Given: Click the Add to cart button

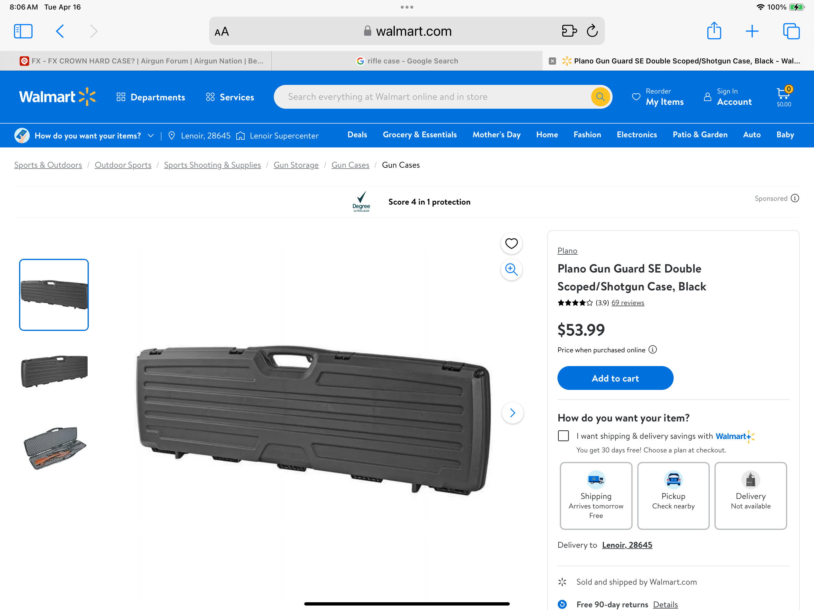Looking at the screenshot, I should pyautogui.click(x=615, y=378).
